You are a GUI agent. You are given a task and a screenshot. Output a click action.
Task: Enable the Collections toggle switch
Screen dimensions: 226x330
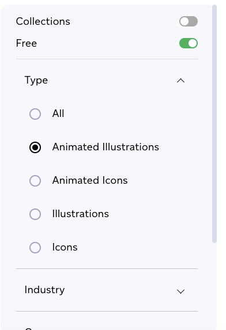coord(189,21)
